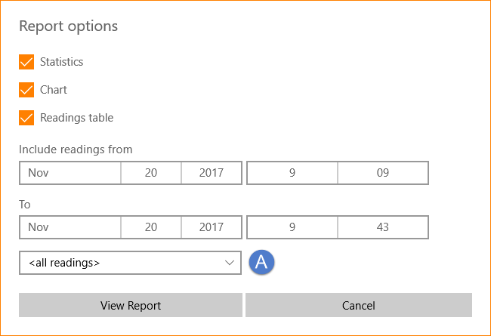Uncheck the Statistics checkbox
This screenshot has width=491, height=336.
[26, 62]
